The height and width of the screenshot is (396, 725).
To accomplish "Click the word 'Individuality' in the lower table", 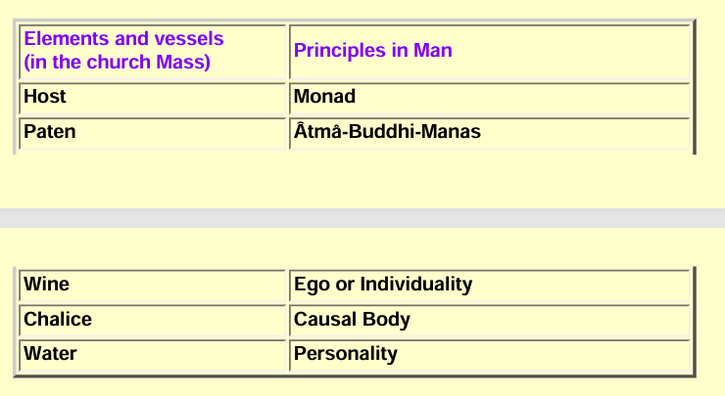I will pyautogui.click(x=416, y=285).
